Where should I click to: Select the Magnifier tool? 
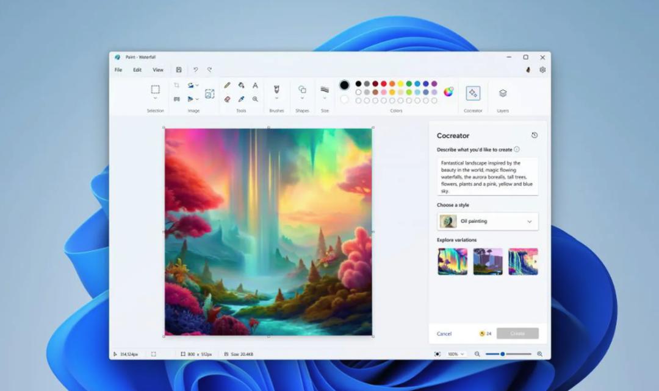coord(255,99)
